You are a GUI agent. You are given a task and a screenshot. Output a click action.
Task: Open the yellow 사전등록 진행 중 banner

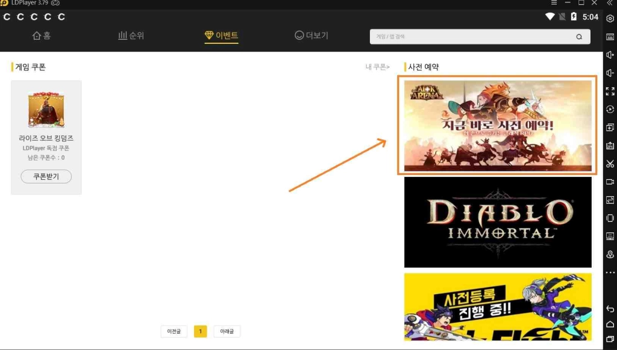click(498, 307)
